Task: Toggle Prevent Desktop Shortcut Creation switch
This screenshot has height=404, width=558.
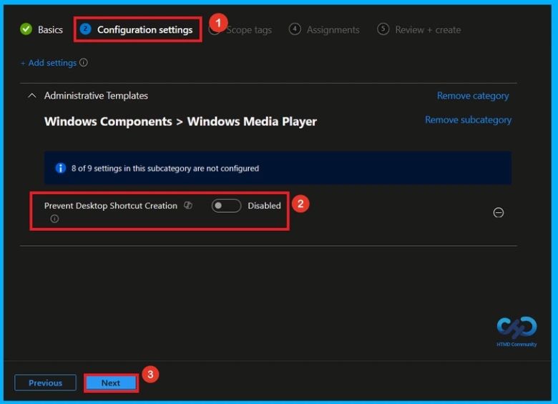Action: (x=226, y=205)
